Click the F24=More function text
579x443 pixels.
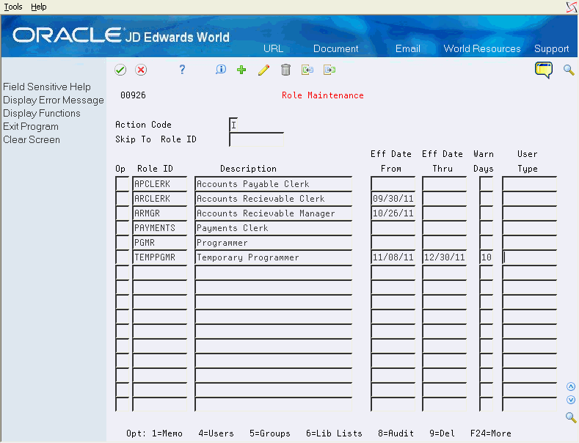click(491, 433)
